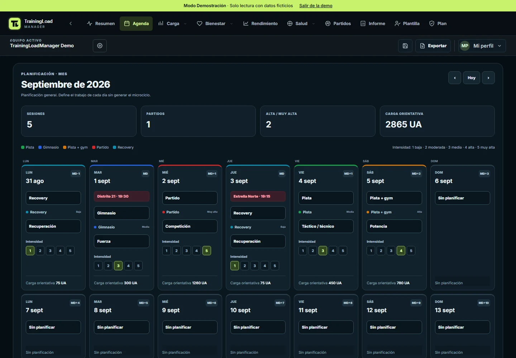Open the Sin planificar dropdown for 6 sept
The width and height of the screenshot is (516, 358).
(x=462, y=198)
